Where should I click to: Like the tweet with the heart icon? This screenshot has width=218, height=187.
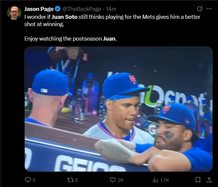(x=113, y=180)
